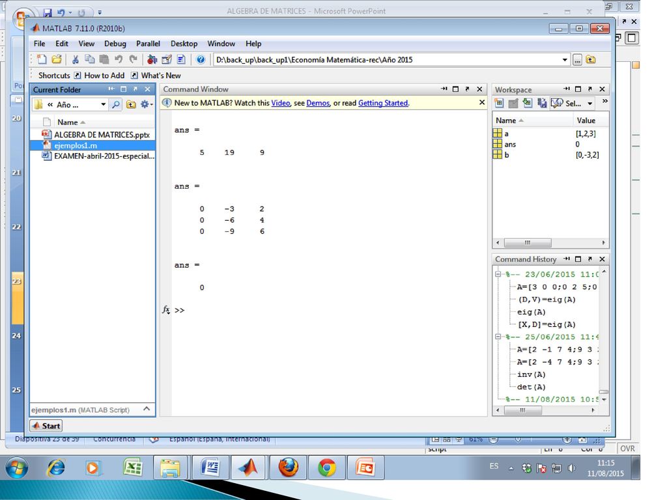Create a new script with New file icon
Screen dimensions: 667x500
[x=42, y=59]
